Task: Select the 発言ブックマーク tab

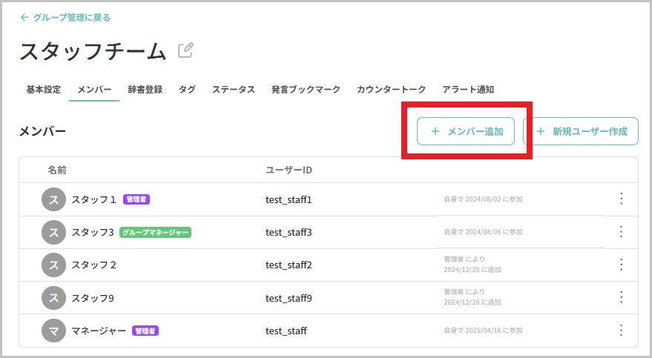Action: [306, 90]
